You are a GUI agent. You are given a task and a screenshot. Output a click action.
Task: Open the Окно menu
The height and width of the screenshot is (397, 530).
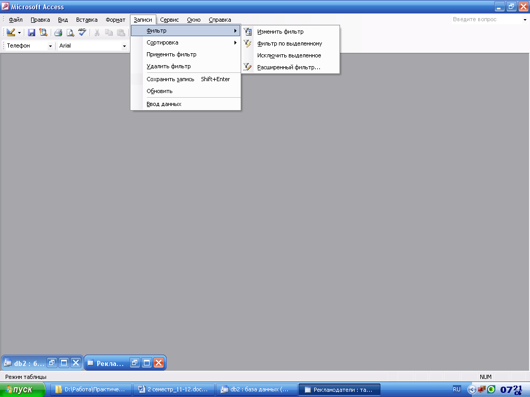pyautogui.click(x=194, y=20)
